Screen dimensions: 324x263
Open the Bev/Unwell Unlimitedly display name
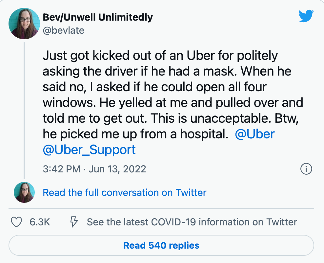[x=98, y=17]
